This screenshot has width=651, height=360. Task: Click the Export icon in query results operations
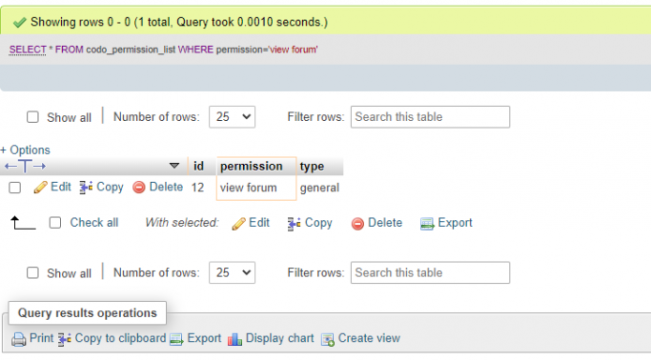176,339
